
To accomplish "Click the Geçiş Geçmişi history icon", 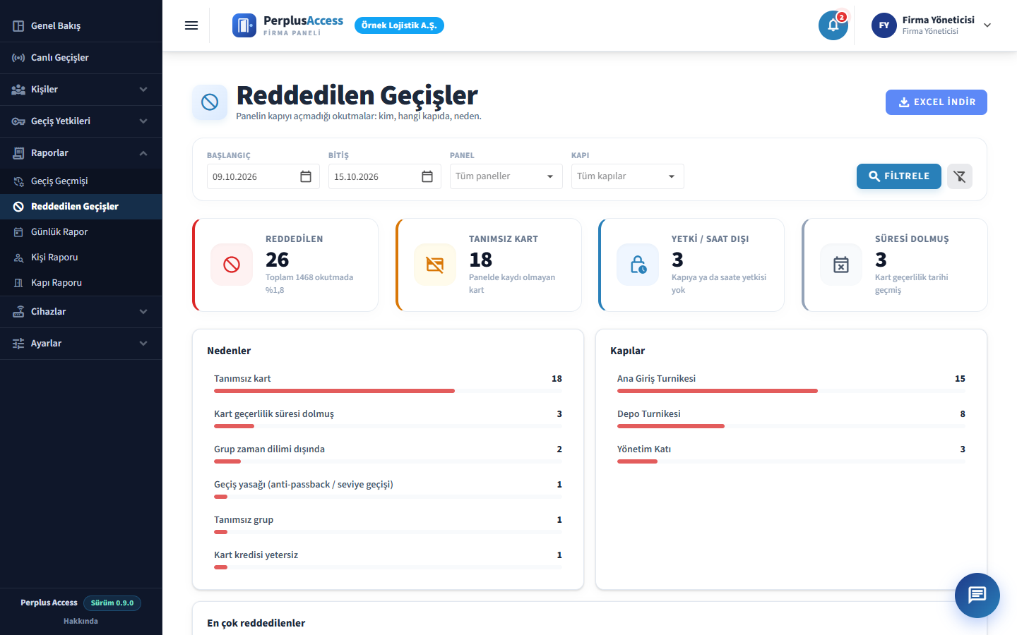I will click(19, 181).
